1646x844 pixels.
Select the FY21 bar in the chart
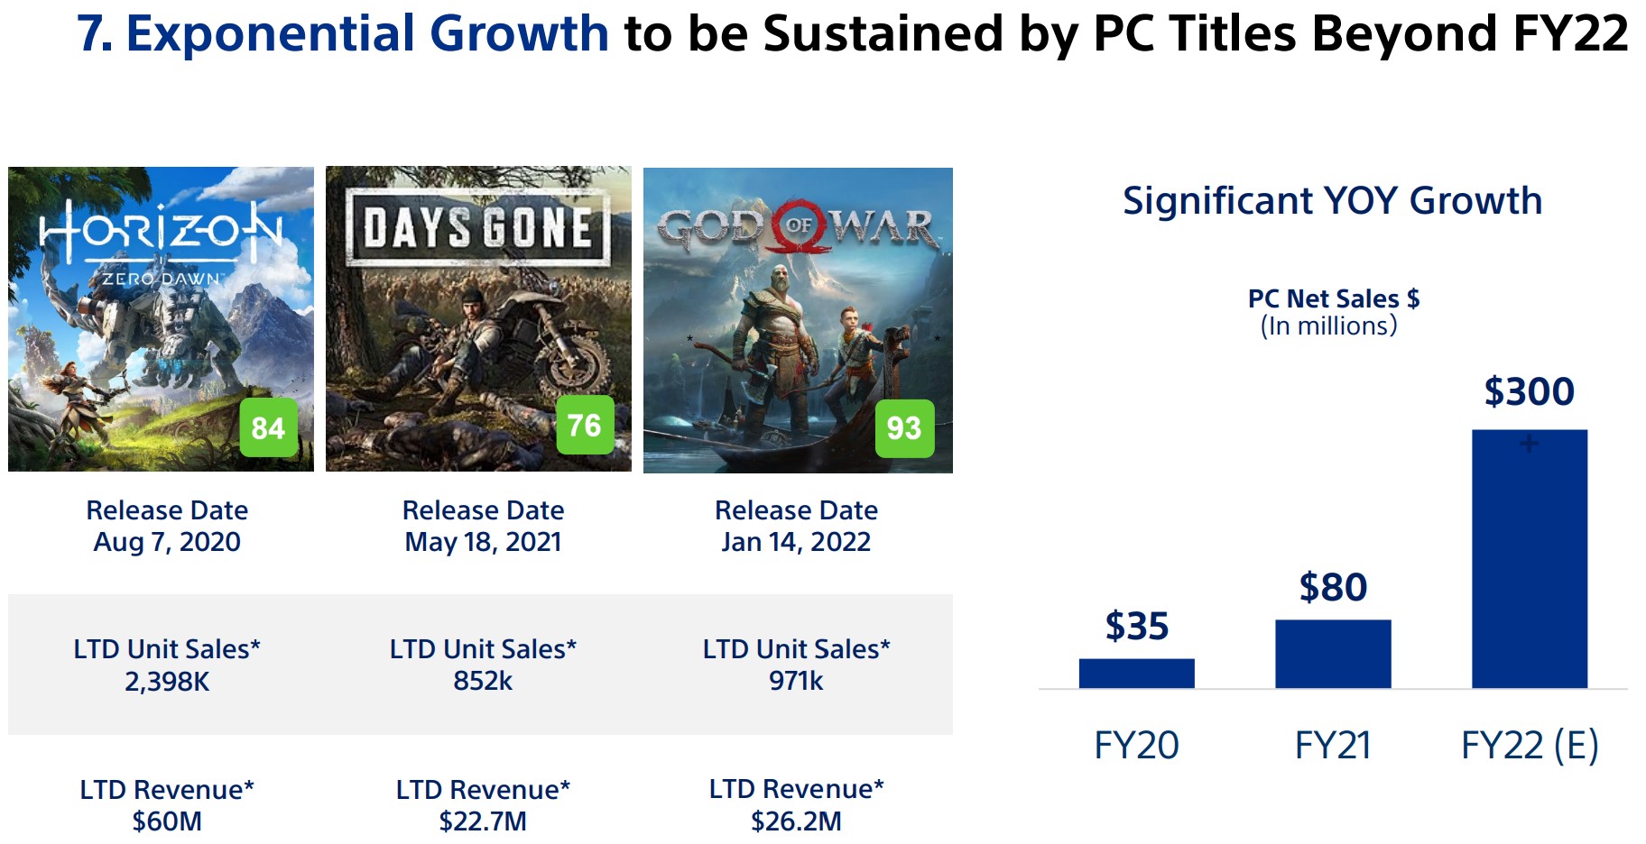1333,654
